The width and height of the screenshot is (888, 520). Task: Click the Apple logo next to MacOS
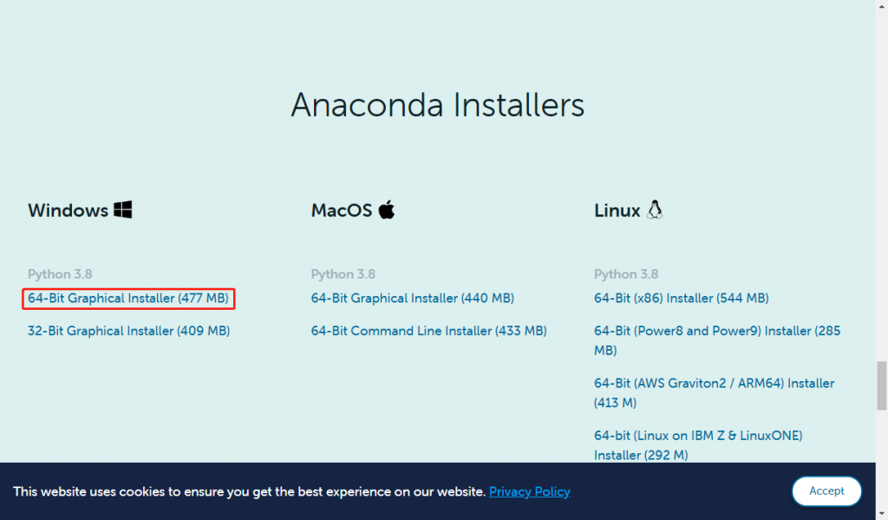point(387,209)
